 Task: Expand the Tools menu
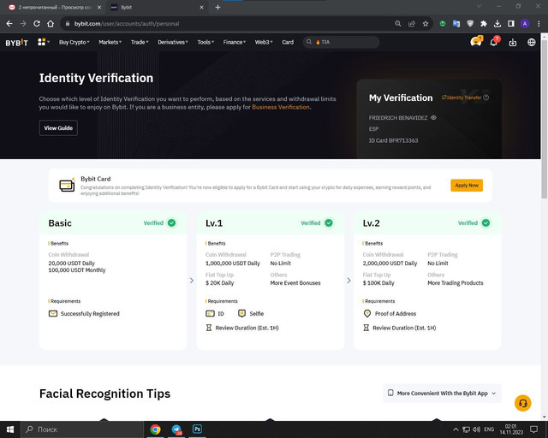click(x=205, y=42)
